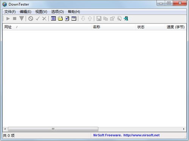Start the download test with play icon
The width and height of the screenshot is (189, 141).
click(8, 19)
